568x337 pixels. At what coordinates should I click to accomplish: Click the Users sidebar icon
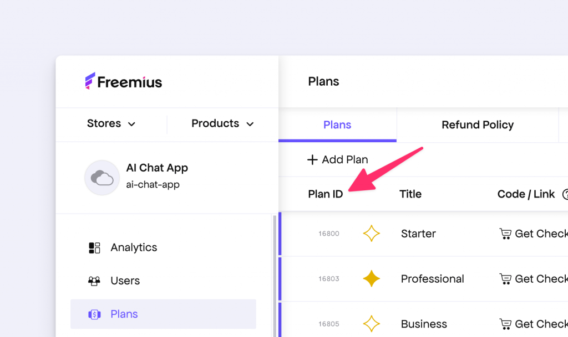95,281
